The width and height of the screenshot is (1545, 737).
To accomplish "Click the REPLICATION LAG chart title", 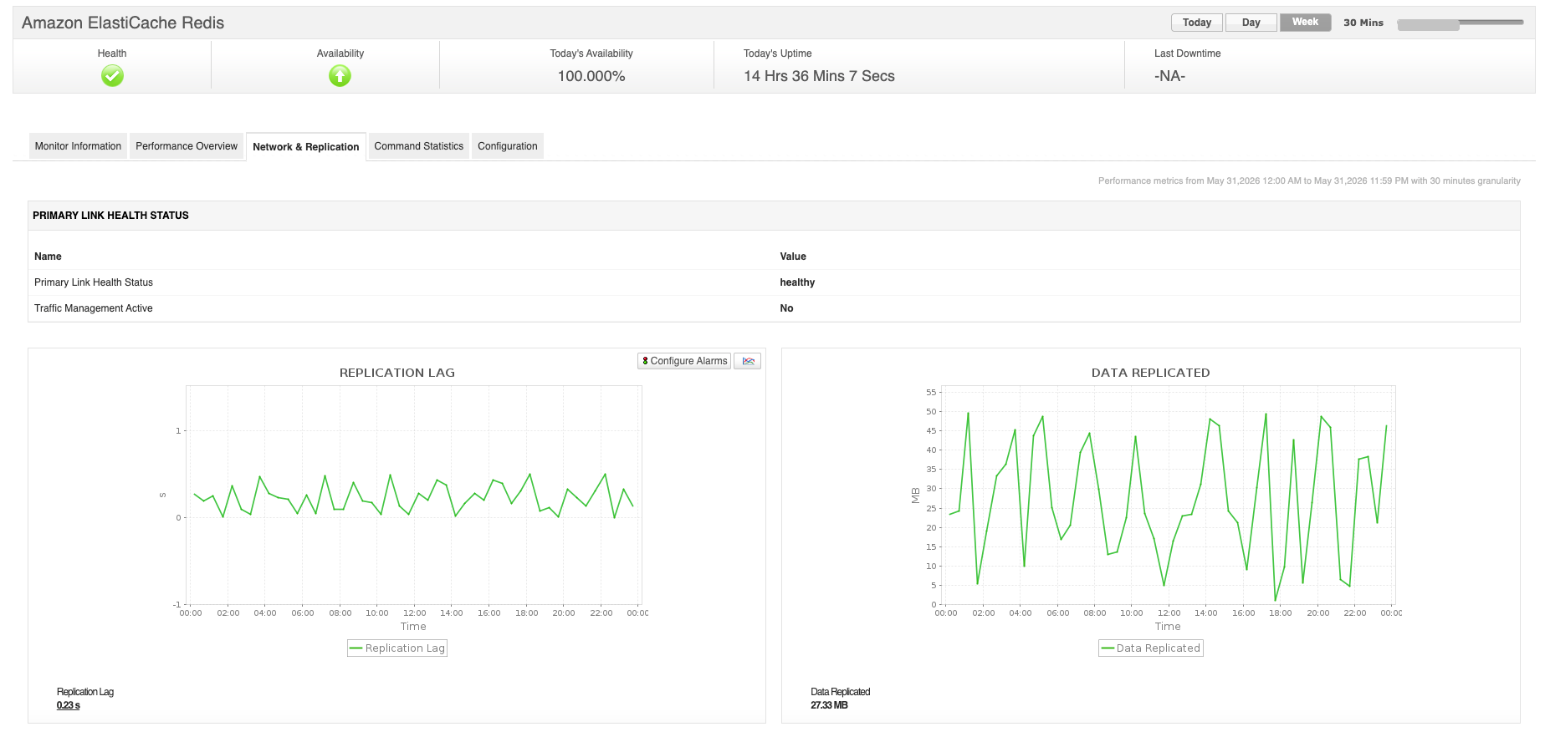I will [x=397, y=373].
